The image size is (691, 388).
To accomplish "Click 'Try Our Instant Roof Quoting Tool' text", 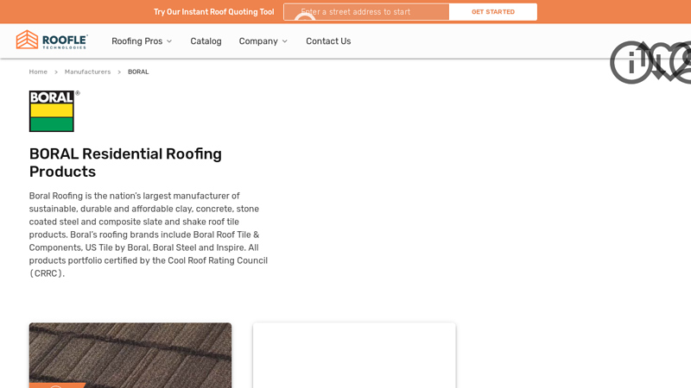I will point(213,12).
